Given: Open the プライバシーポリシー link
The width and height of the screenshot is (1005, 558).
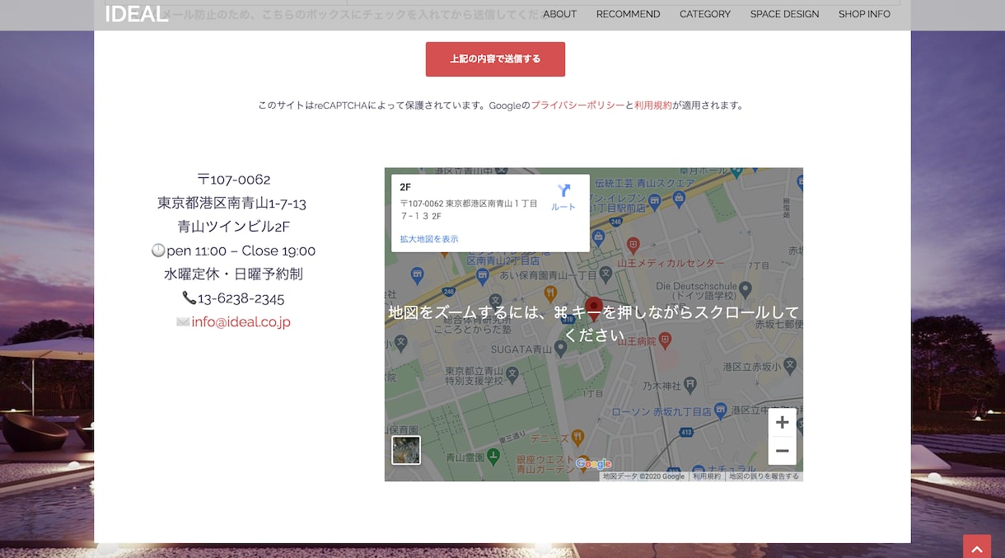Looking at the screenshot, I should (577, 106).
